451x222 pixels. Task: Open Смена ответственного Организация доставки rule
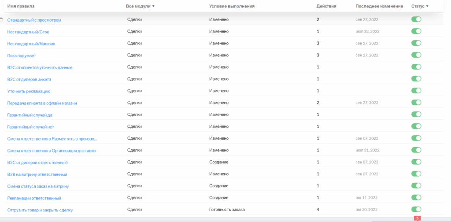[51, 151]
